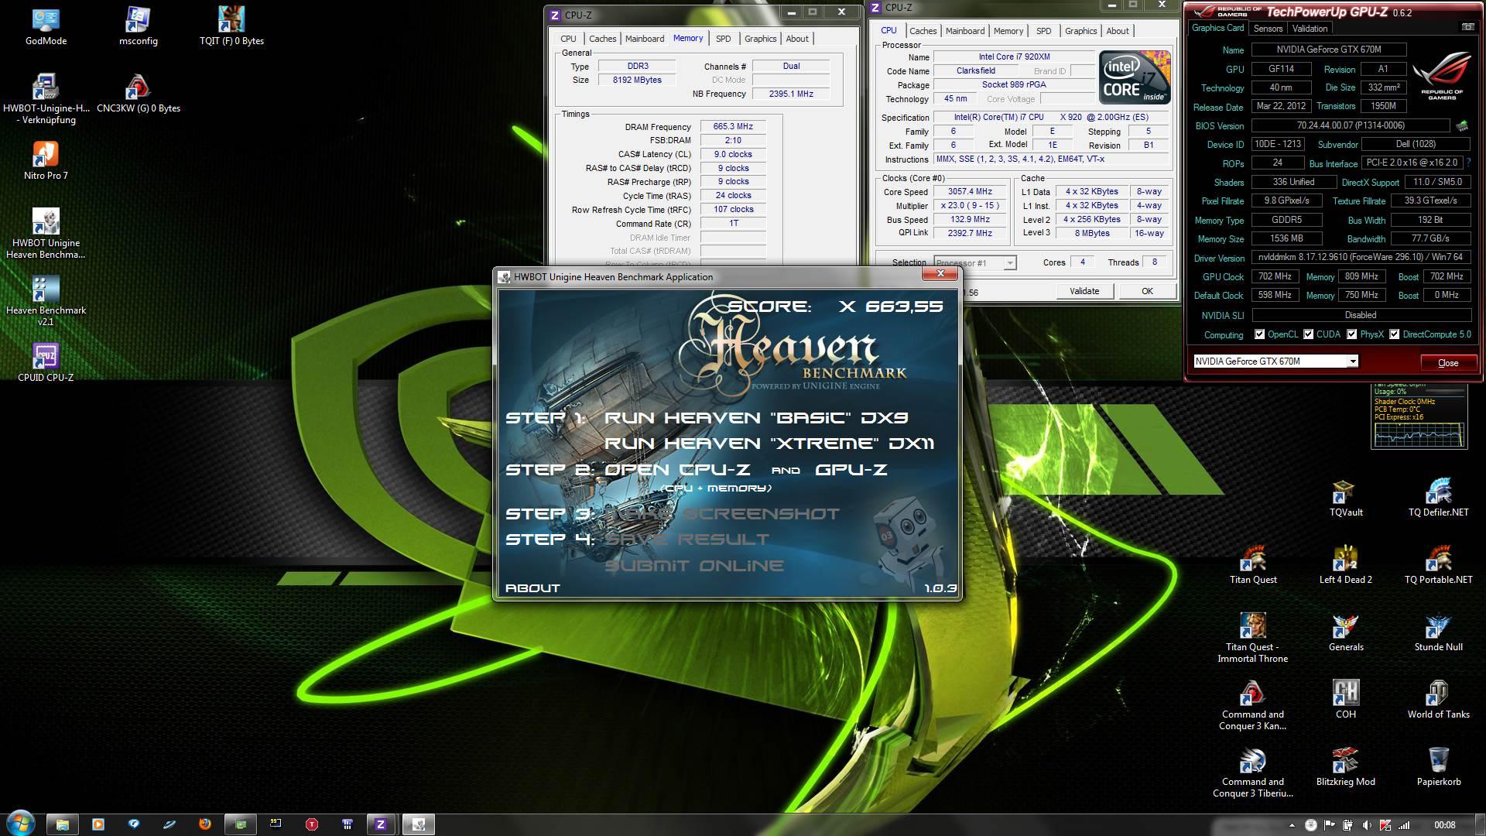This screenshot has height=836, width=1486.
Task: Open the Caches tab in the right CPU-Z window
Action: point(923,31)
